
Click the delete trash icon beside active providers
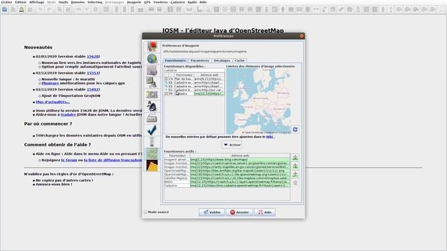(295, 183)
